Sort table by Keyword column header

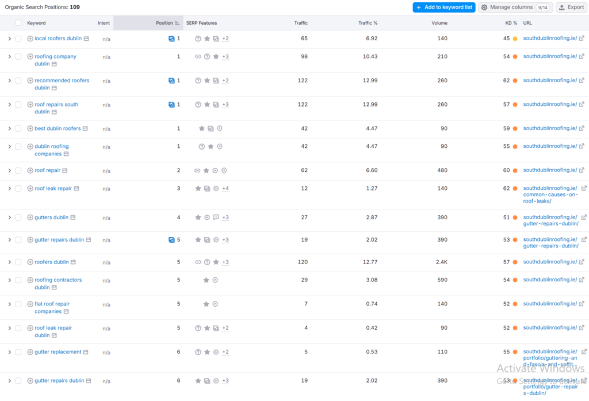36,23
